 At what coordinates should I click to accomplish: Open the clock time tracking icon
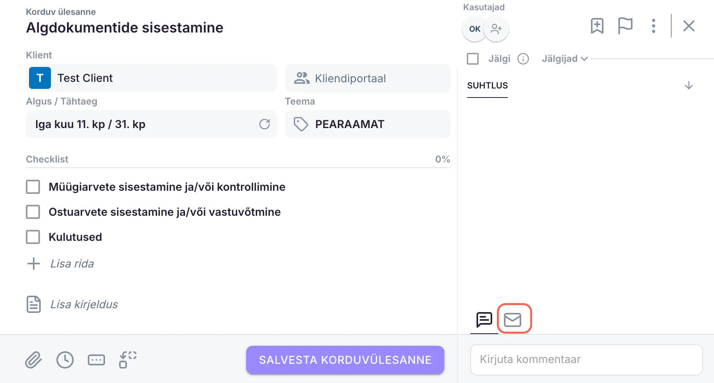[65, 360]
